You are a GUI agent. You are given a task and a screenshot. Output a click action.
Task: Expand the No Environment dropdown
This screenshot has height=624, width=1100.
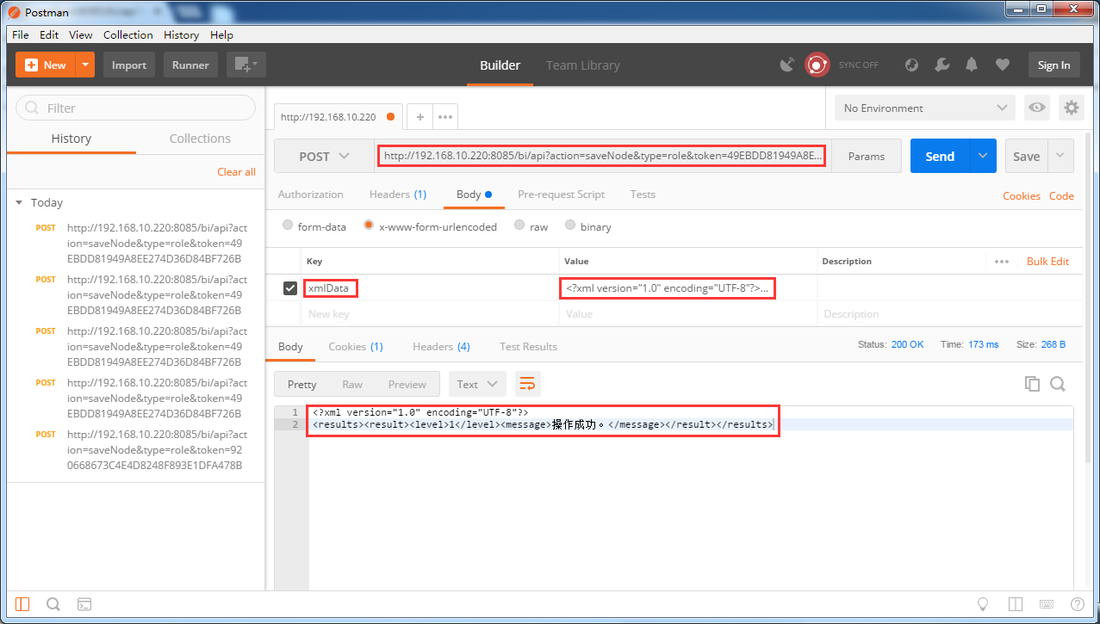(x=924, y=108)
